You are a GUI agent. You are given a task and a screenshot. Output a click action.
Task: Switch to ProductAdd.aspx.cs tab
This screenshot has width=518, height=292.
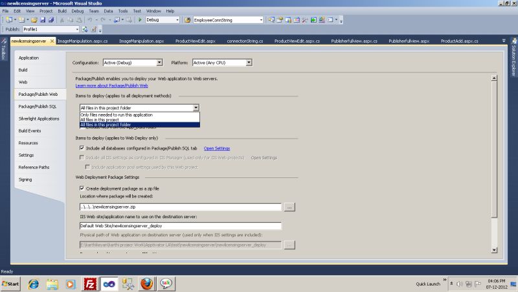pos(460,41)
